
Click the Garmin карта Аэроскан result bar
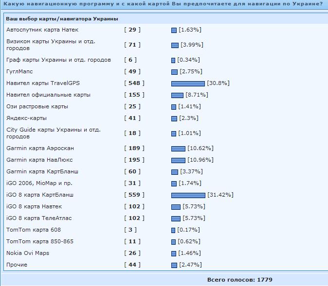click(178, 149)
